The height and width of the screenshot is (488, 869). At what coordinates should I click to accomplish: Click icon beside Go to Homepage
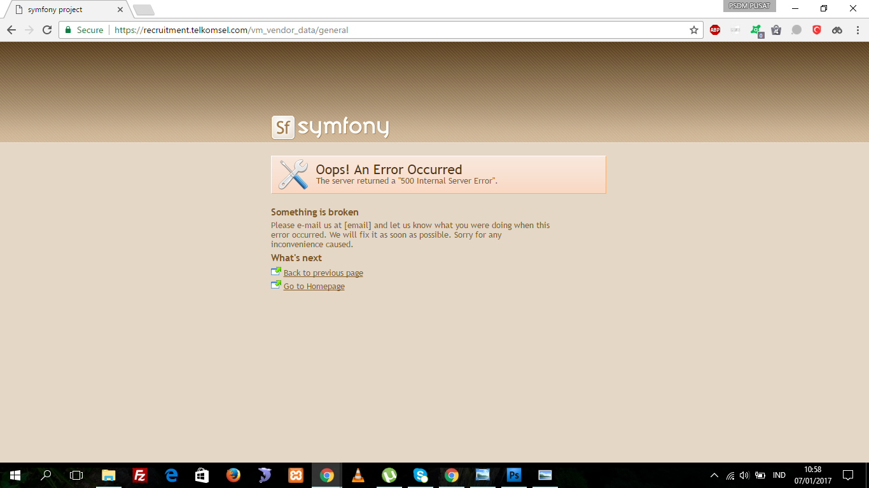click(276, 285)
